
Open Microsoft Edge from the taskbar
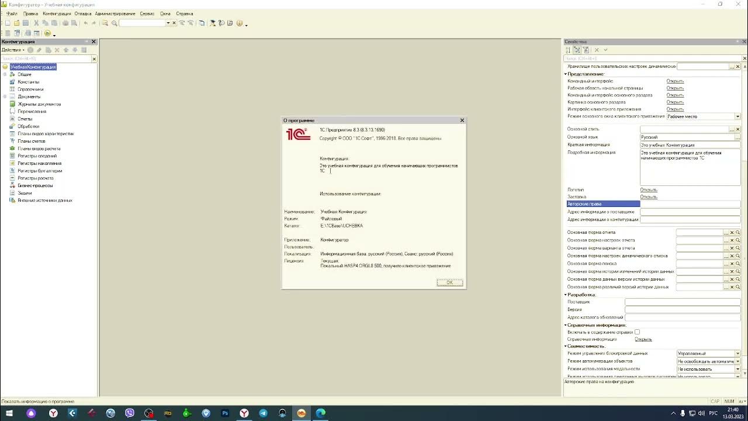pyautogui.click(x=320, y=413)
